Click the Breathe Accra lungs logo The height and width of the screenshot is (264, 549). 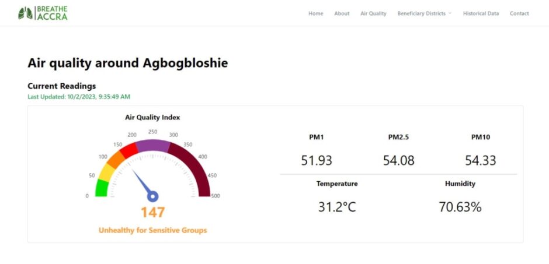pyautogui.click(x=26, y=13)
